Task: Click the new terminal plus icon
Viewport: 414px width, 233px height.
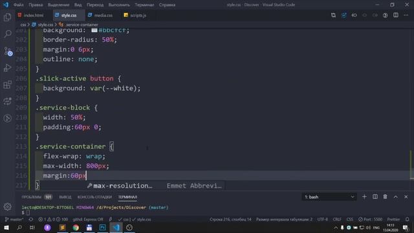Action: (364, 197)
